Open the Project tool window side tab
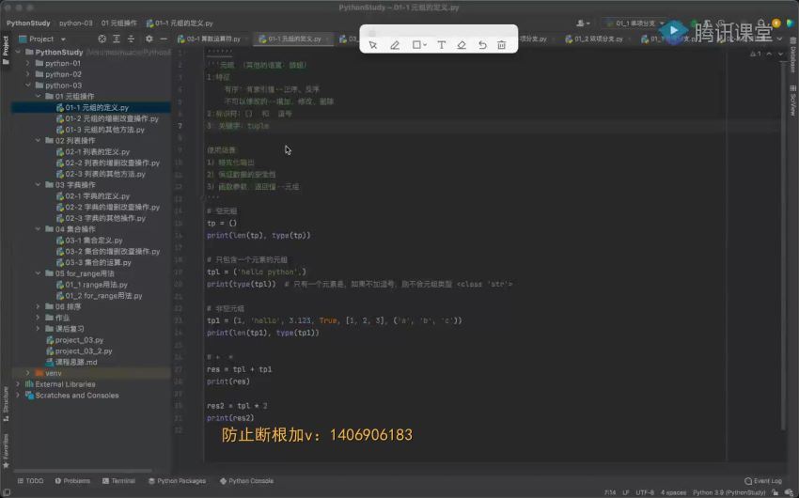The image size is (799, 498). (x=6, y=50)
